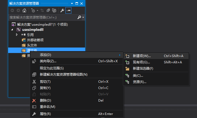Click the class wizard icon
Image resolution: width=197 pixels, height=118 pixels.
coord(34,61)
